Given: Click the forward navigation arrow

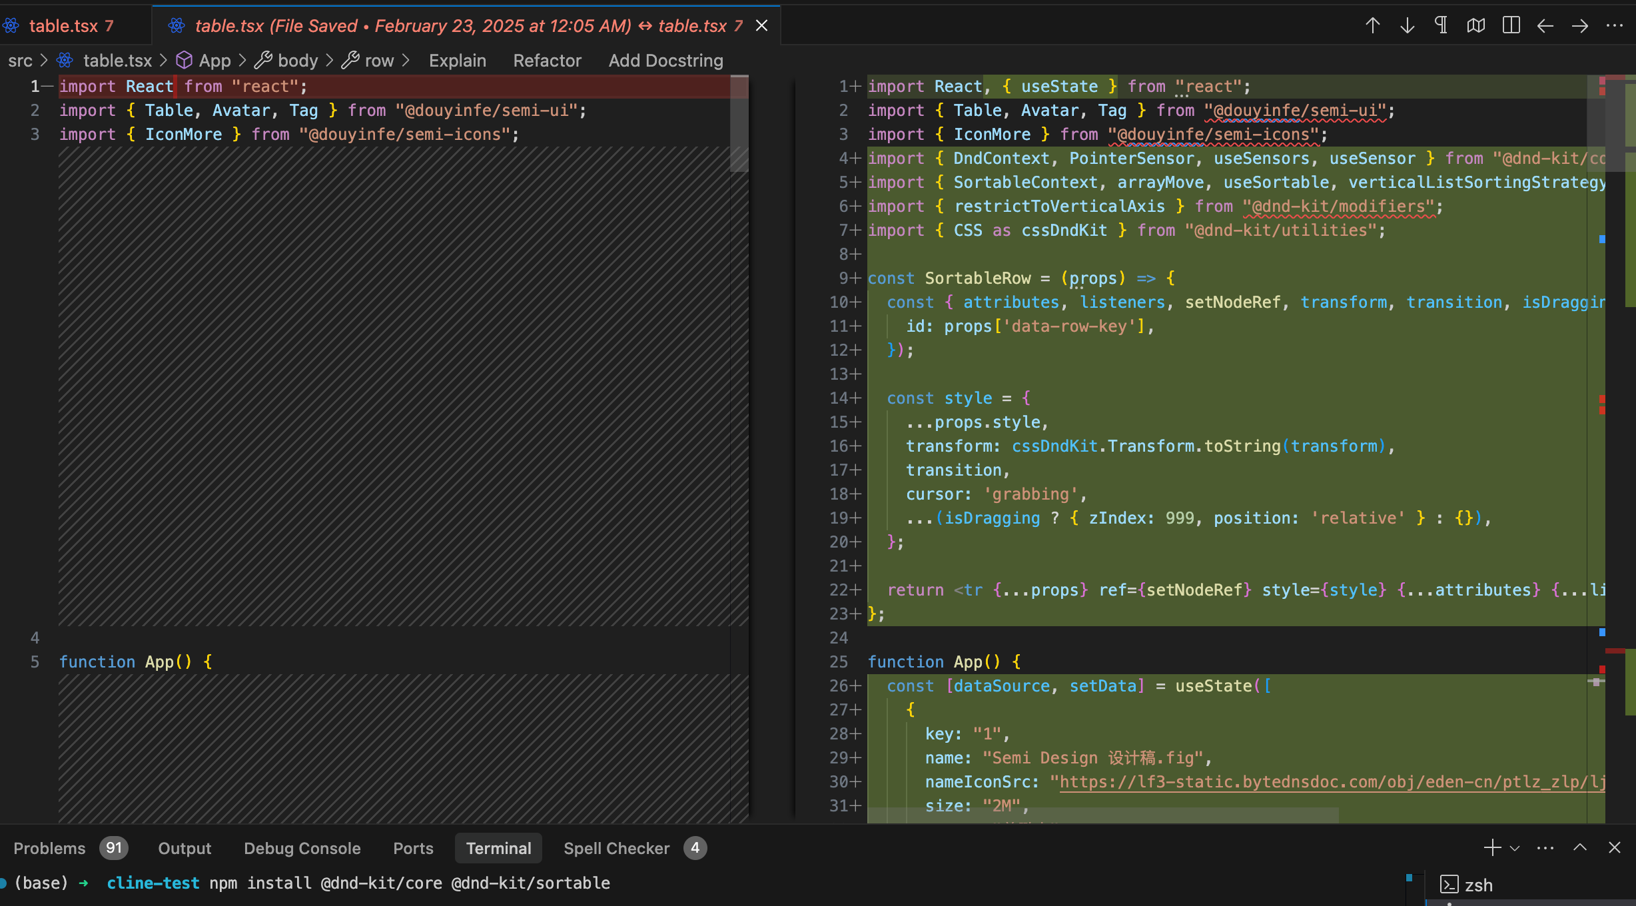Looking at the screenshot, I should point(1580,25).
